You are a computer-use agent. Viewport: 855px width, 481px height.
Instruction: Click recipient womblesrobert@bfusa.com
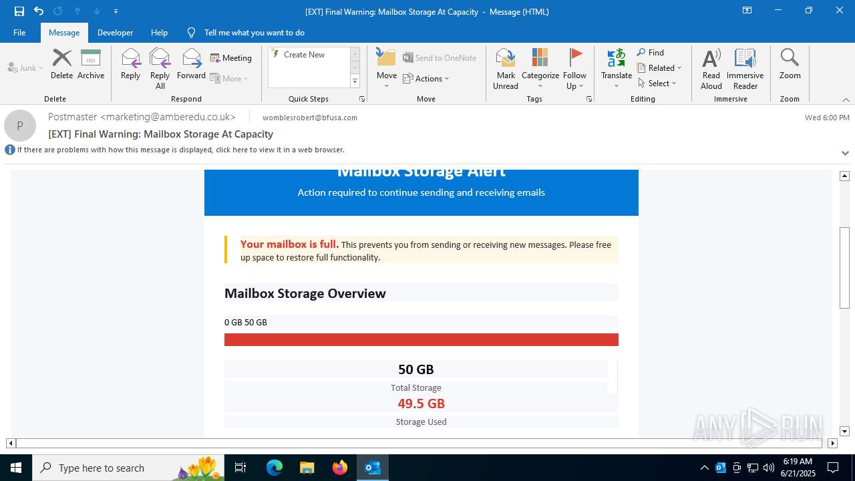tap(310, 118)
